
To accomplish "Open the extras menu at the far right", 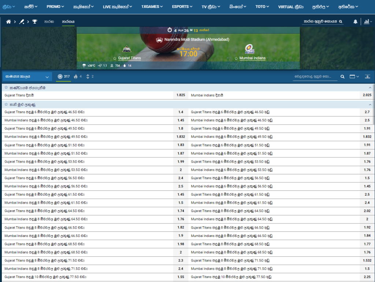I will pyautogui.click(x=348, y=7).
